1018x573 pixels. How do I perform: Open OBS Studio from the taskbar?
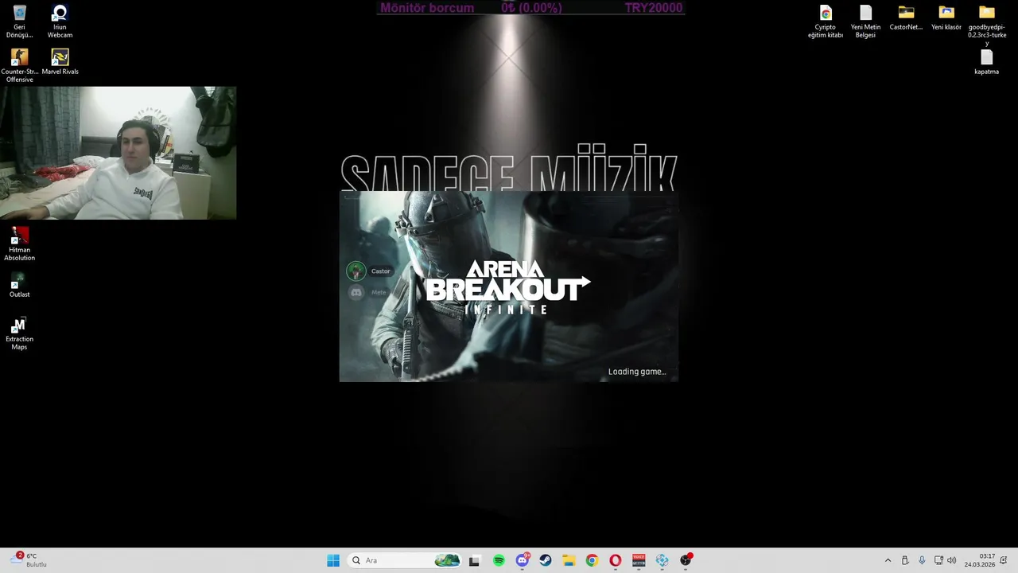point(686,560)
